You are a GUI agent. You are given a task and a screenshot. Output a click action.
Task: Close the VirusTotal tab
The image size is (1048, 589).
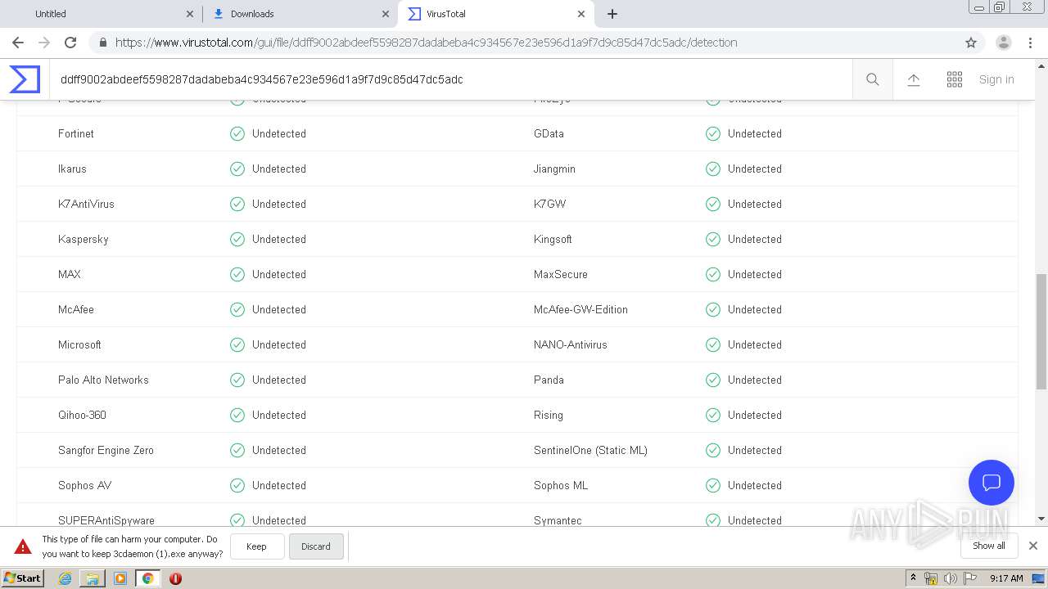pyautogui.click(x=581, y=14)
